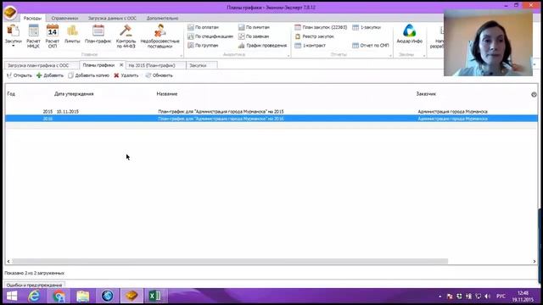Click horizontal scrollbar right arrow
The image size is (543, 305).
[535, 262]
